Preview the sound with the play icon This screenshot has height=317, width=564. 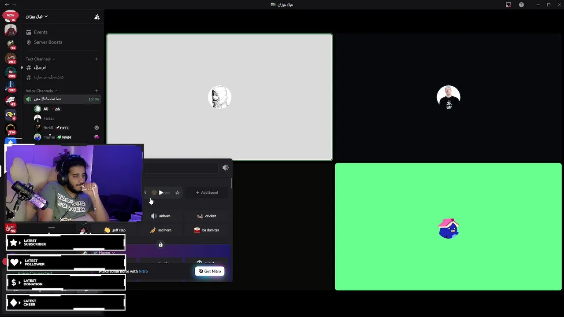click(x=161, y=192)
